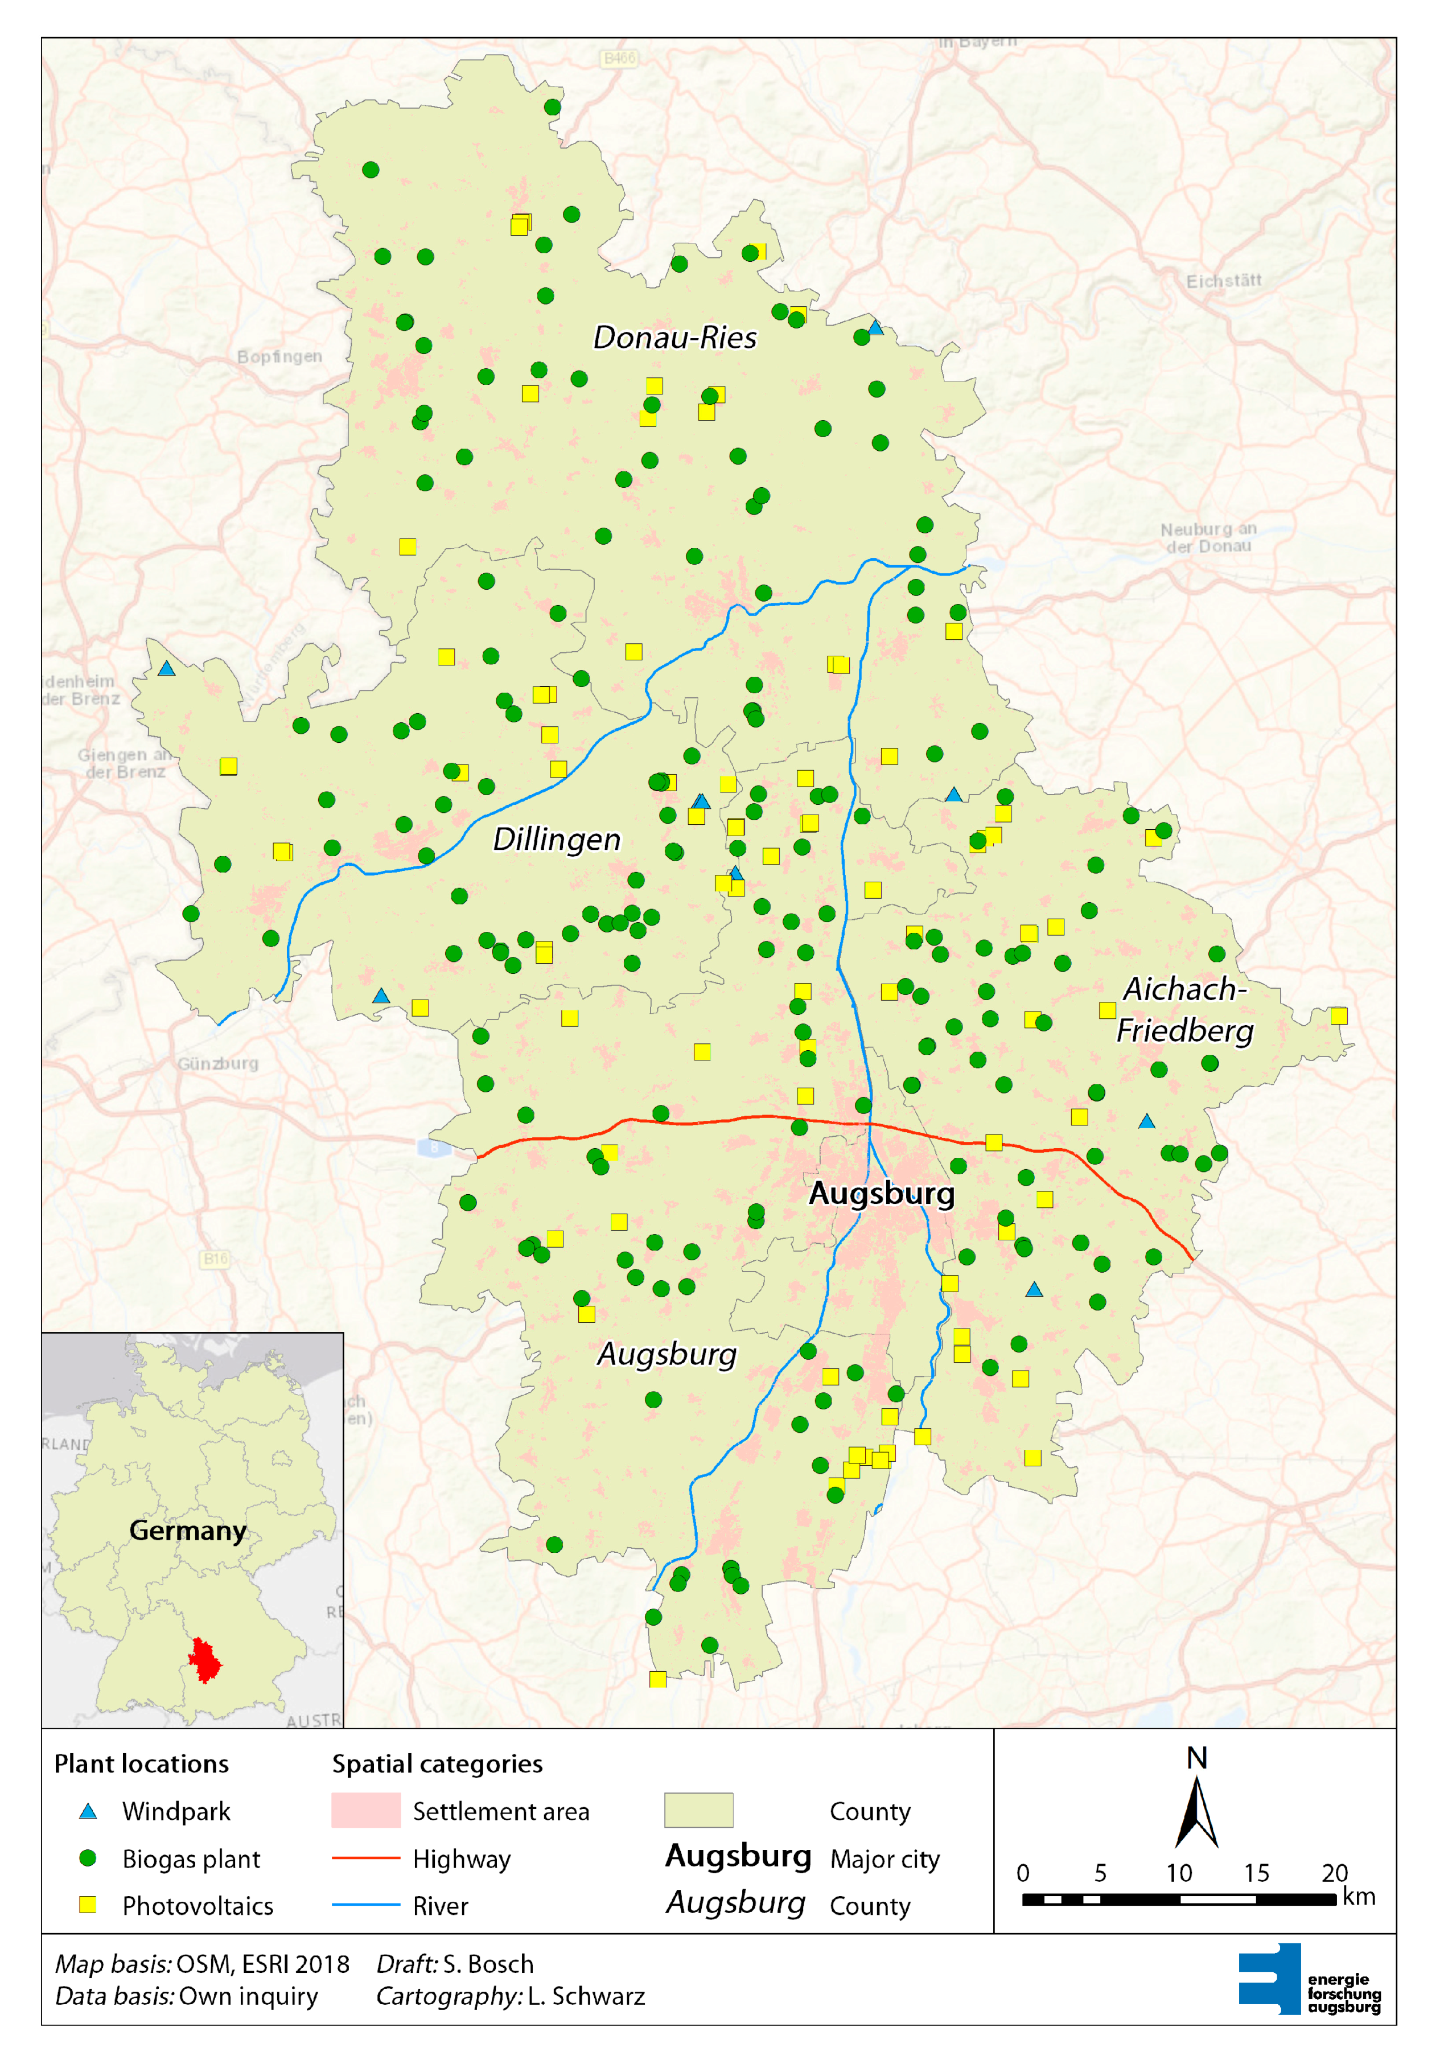The image size is (1444, 2060).
Task: Click the blue River line legend symbol
Action: click(365, 1905)
